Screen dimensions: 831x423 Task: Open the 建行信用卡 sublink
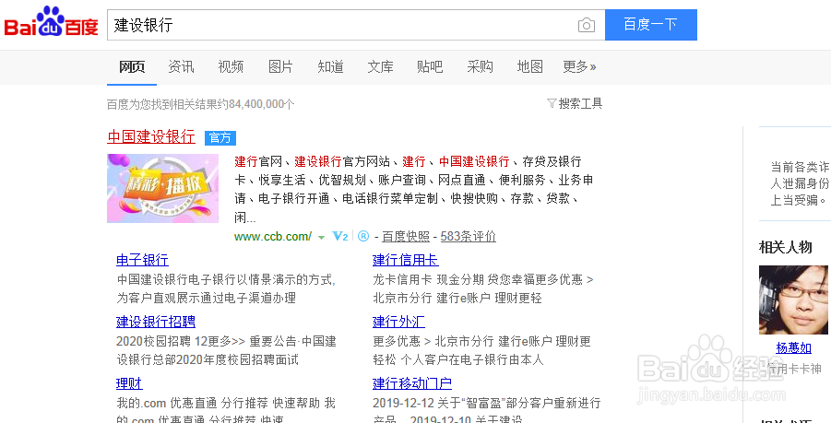tap(406, 260)
